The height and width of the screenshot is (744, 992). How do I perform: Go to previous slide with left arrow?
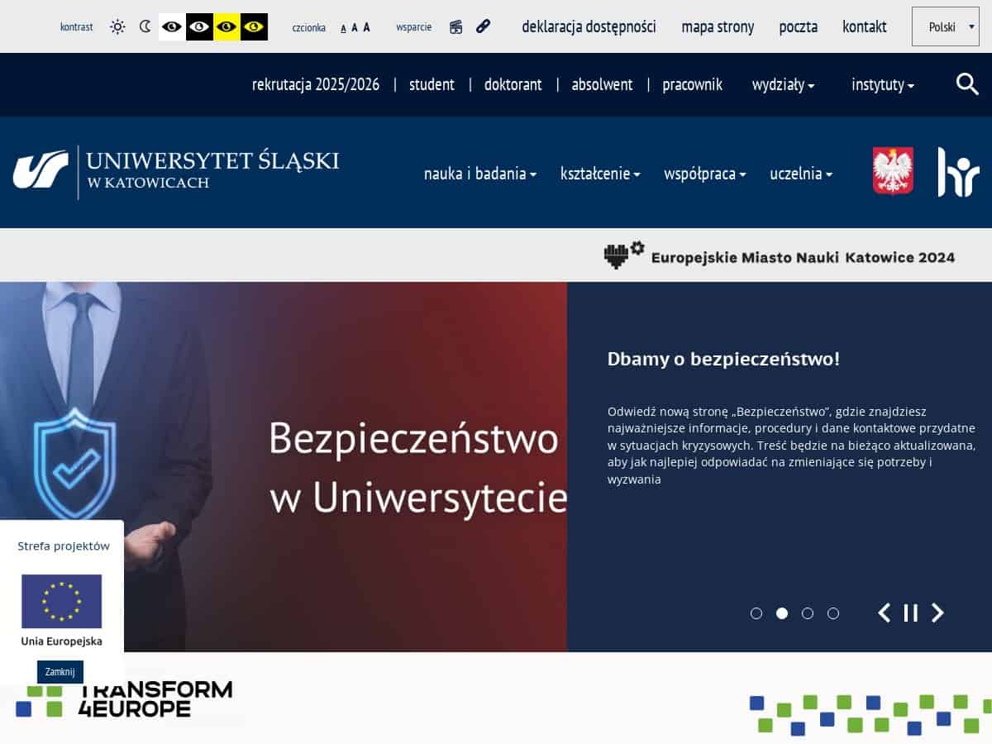885,613
